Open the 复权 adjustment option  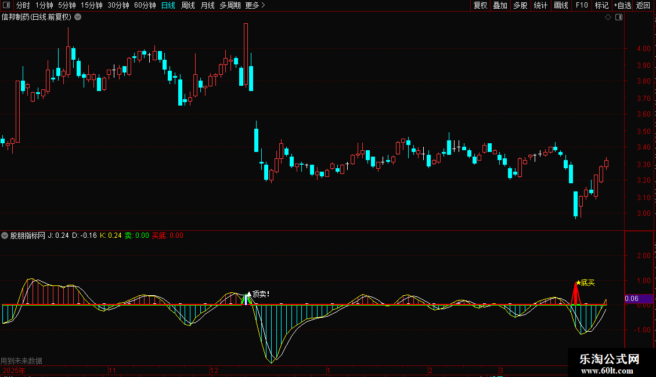[480, 5]
